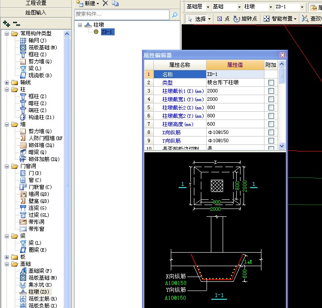Select the 现浇板 (B) slab icon
The width and height of the screenshot is (322, 308).
pos(23,75)
